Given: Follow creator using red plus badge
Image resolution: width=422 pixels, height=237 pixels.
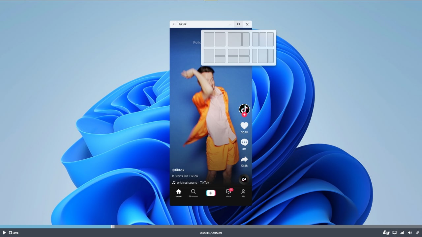Looking at the screenshot, I should click(244, 115).
